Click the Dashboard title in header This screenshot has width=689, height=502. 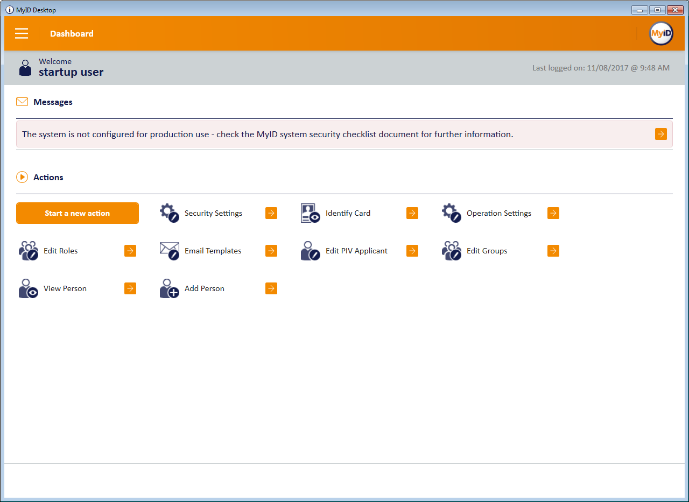click(72, 33)
